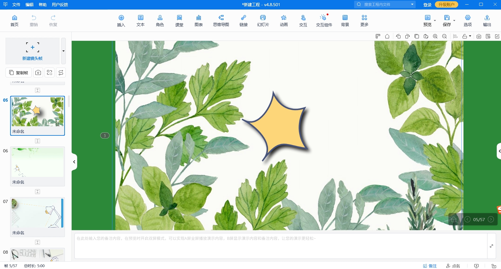Screen dimensions: 501x269
Task: Click the align objects icon
Action: pos(455,36)
